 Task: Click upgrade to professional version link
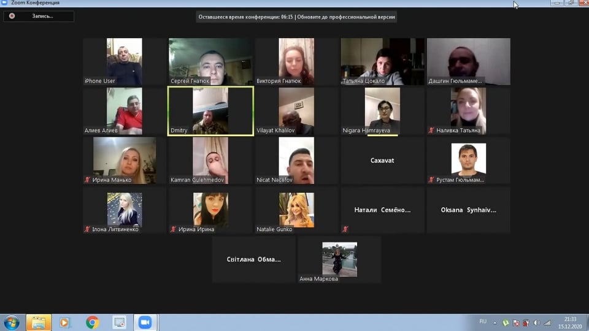click(347, 17)
